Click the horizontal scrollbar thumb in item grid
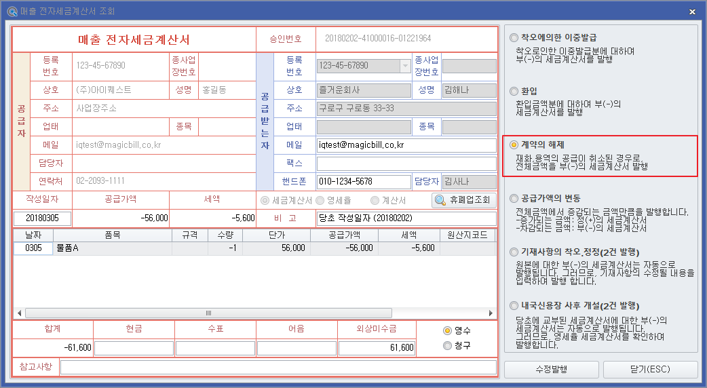Viewport: 707px width, 388px height. 208,313
